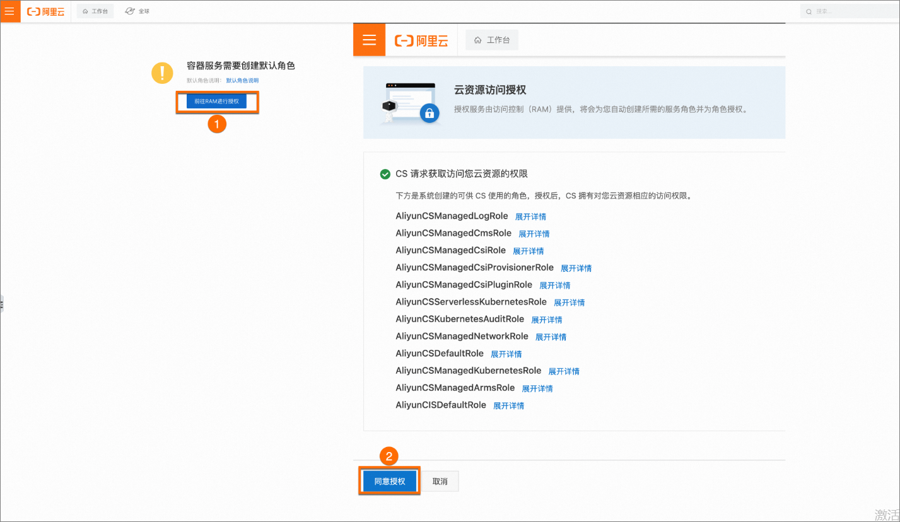Open the orange hamburger menu in the authorization page
This screenshot has height=522, width=900.
tap(369, 40)
